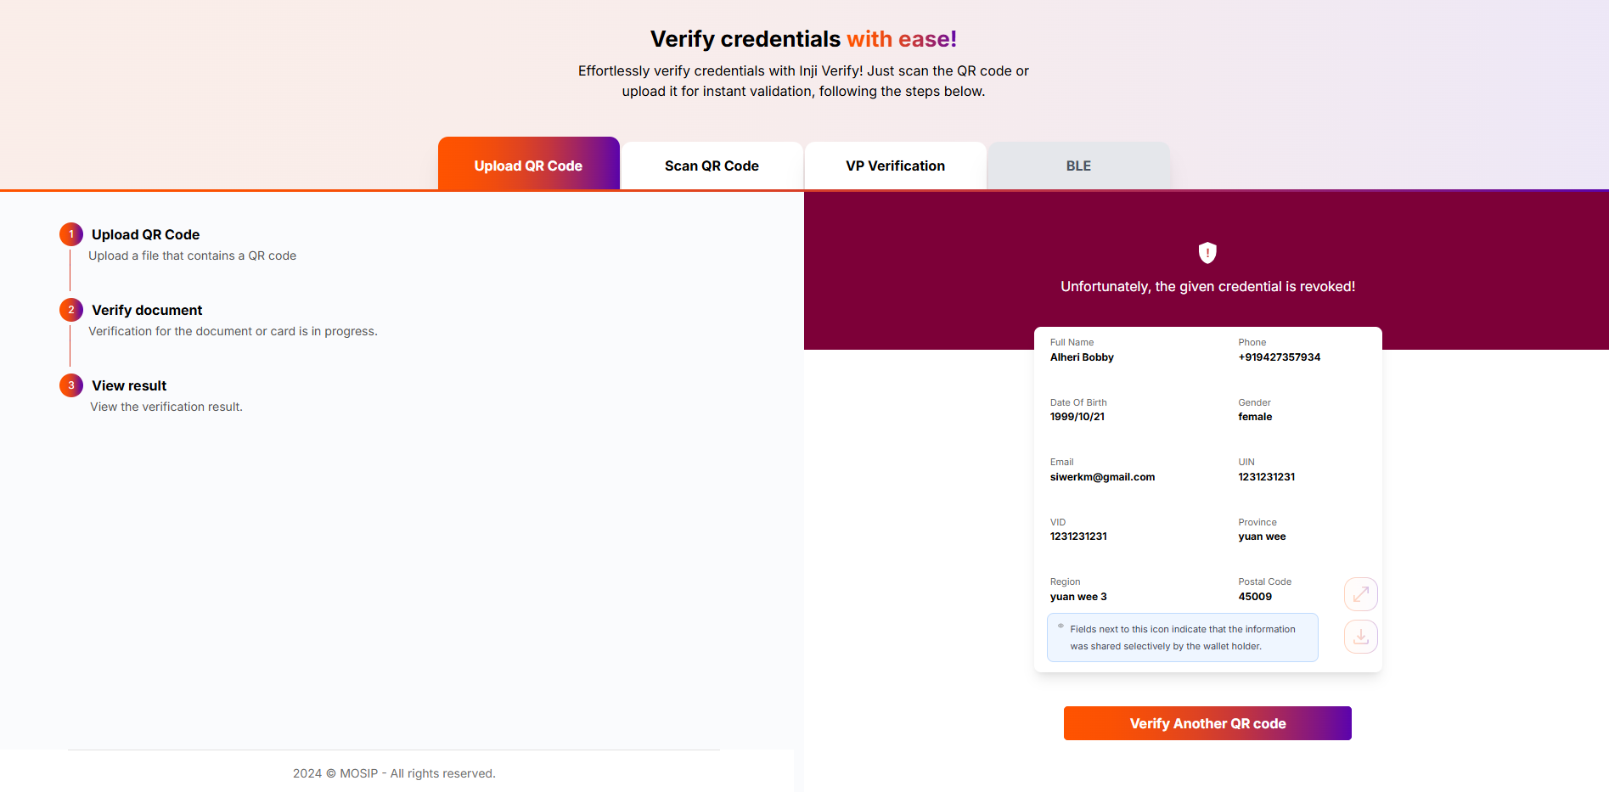Click step 1 circle for Upload QR Code
The height and width of the screenshot is (792, 1609).
[x=71, y=234]
